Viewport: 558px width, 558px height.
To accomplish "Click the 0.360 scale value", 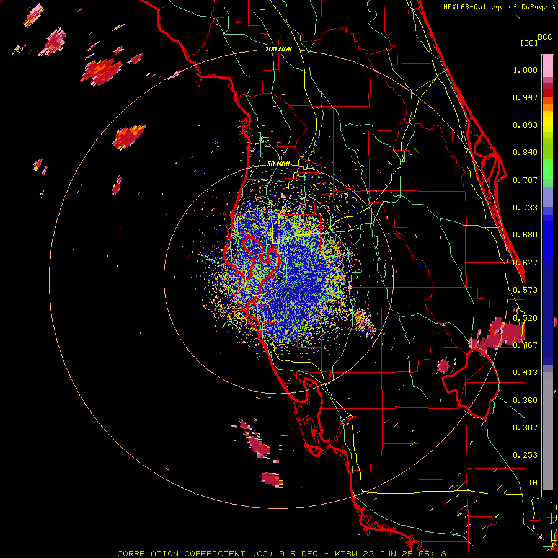I will click(x=525, y=401).
